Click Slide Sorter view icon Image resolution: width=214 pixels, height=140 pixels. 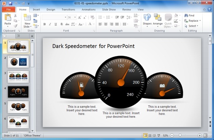[150, 135]
